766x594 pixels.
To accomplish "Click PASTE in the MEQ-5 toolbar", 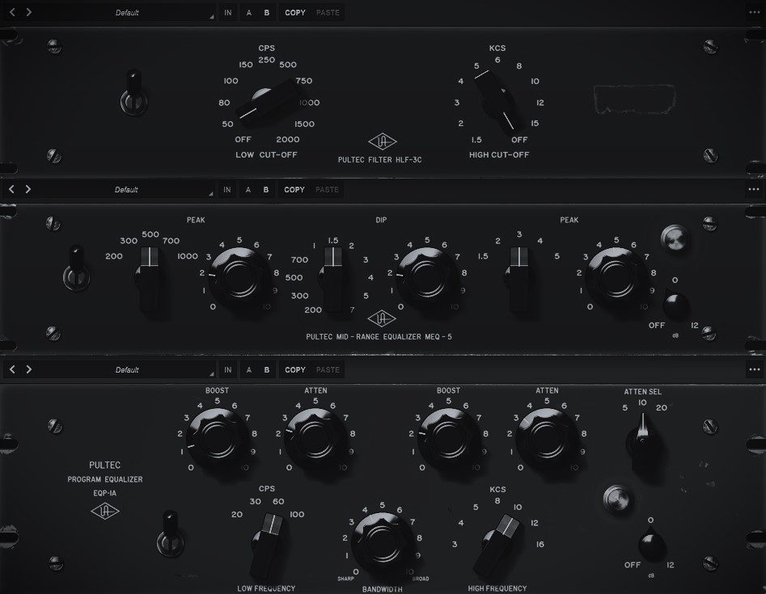I will [x=327, y=189].
